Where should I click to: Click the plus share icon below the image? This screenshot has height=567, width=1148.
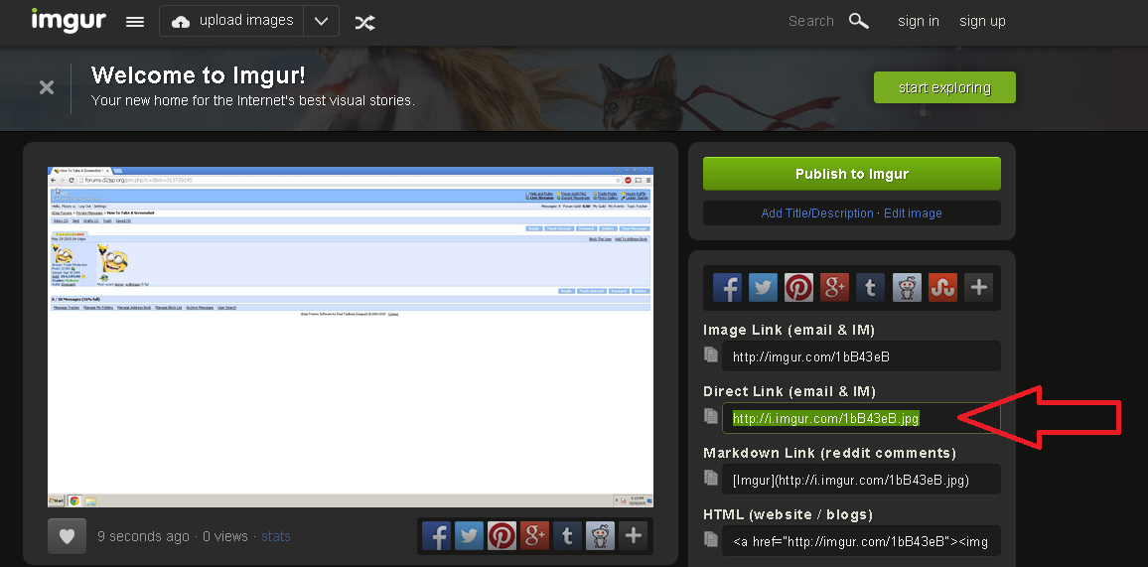point(634,536)
